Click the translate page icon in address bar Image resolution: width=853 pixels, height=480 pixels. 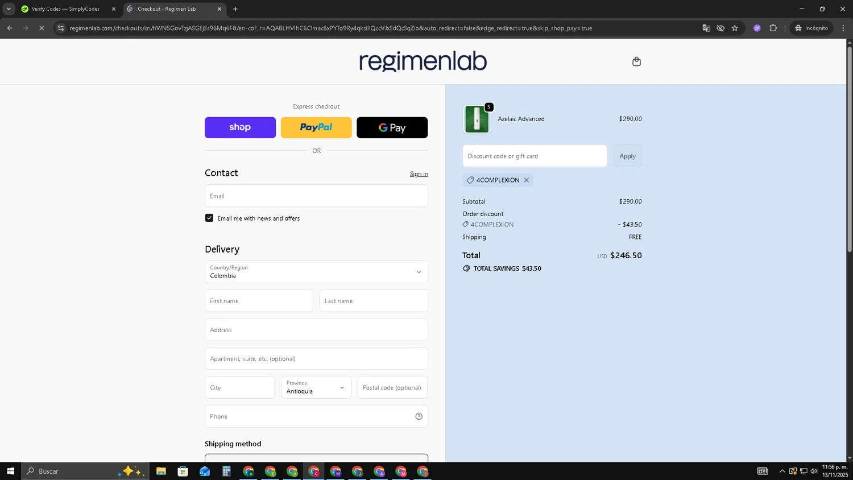(706, 28)
